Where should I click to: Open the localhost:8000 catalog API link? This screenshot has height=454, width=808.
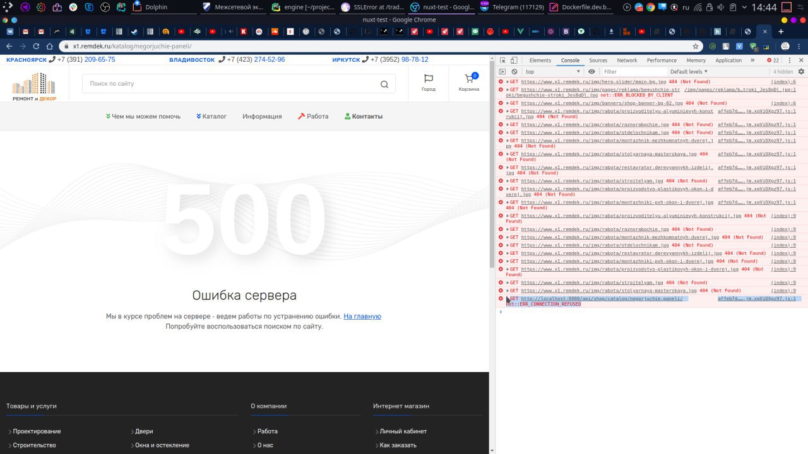pos(602,299)
